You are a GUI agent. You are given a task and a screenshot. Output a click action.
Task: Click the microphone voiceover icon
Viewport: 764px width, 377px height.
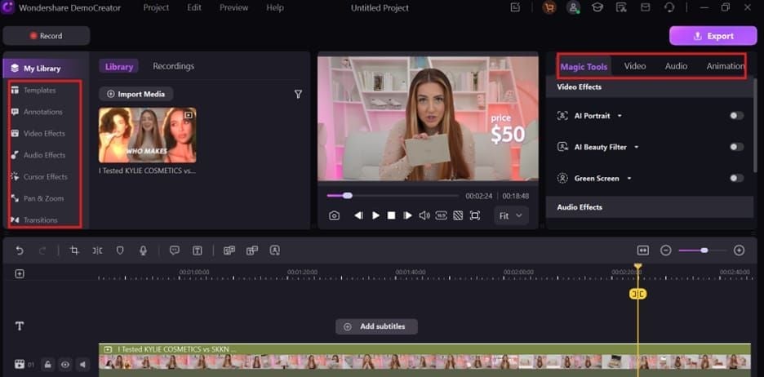pos(143,251)
